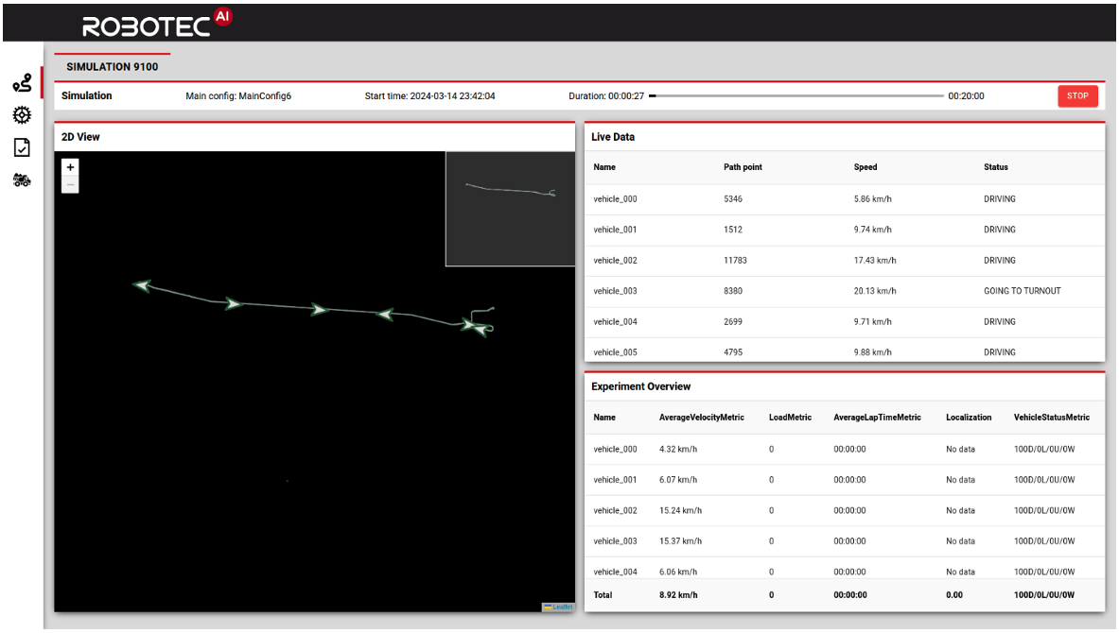Open the vehicles panel via truck sidebar icon

pyautogui.click(x=22, y=180)
